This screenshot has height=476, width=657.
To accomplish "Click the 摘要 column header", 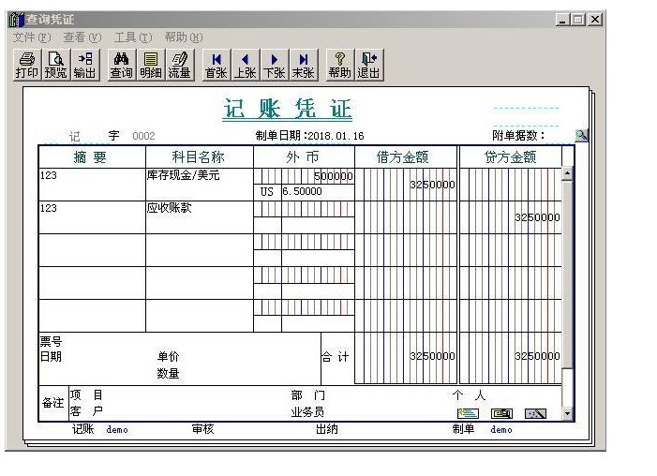I will tap(92, 157).
